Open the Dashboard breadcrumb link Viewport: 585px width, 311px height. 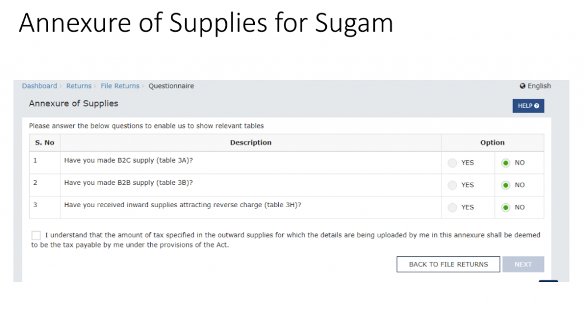tap(39, 86)
